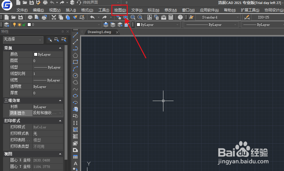Image resolution: width=284 pixels, height=171 pixels.
Task: Click the Pan realtime hand icon
Action: (x=119, y=17)
